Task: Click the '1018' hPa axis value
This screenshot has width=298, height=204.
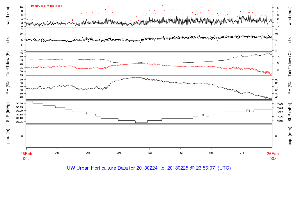Action: [x=280, y=121]
